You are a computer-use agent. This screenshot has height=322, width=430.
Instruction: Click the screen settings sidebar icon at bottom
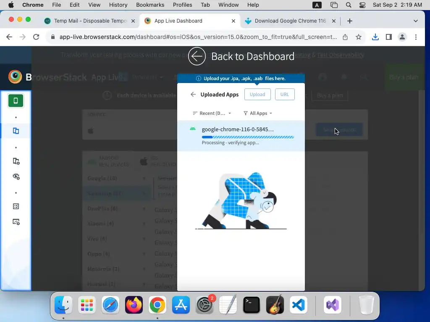pos(16,222)
